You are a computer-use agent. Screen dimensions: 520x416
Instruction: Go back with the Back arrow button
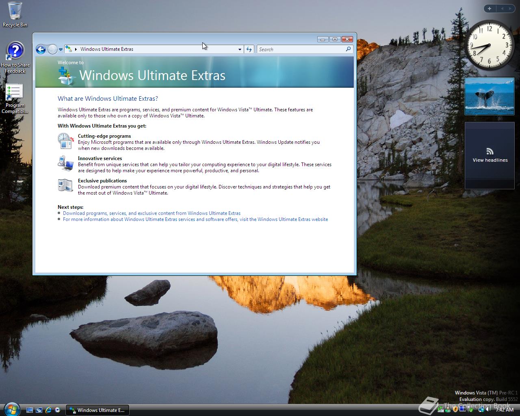41,49
